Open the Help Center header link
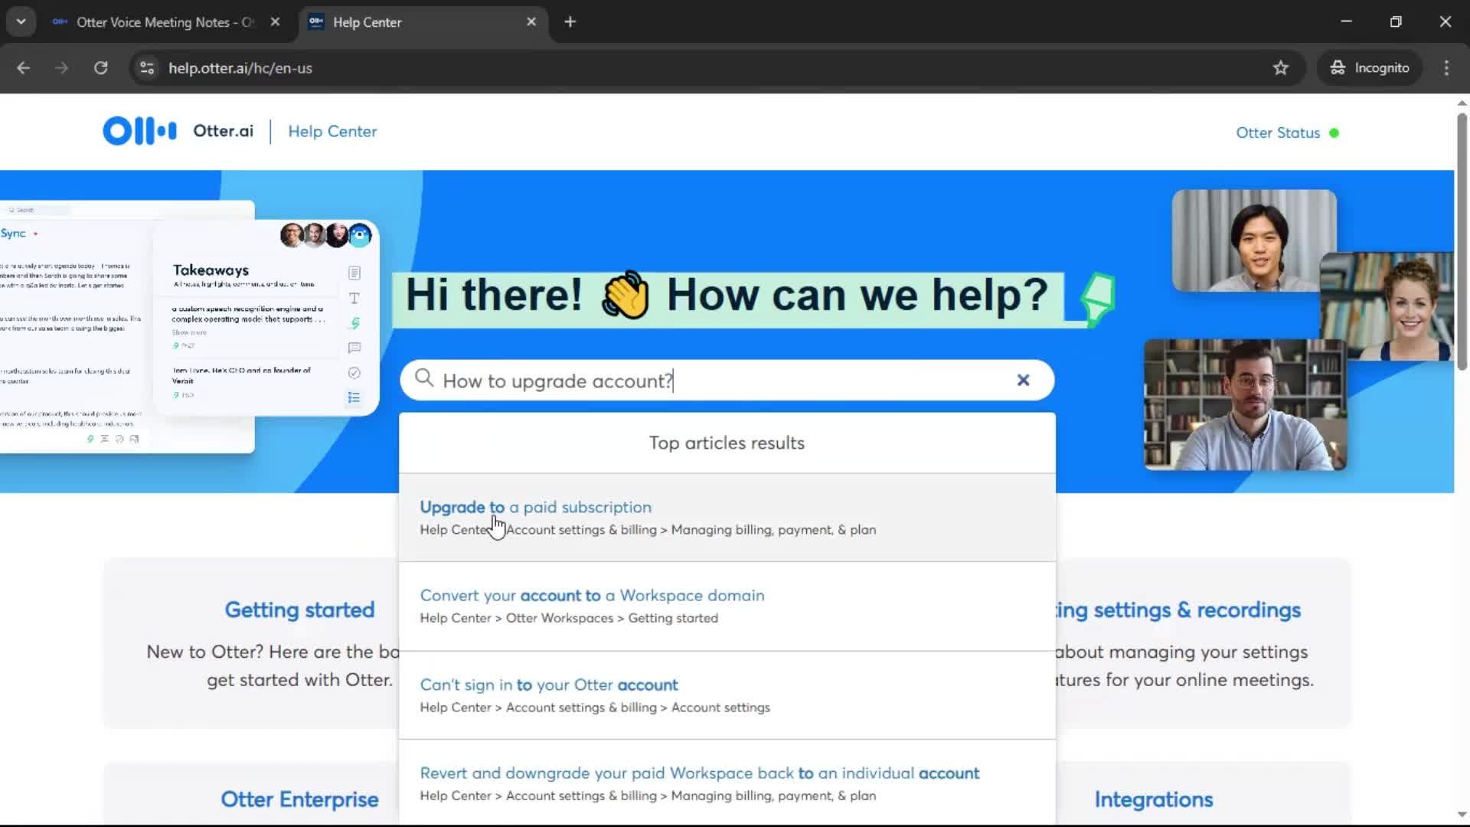This screenshot has width=1470, height=827. coord(332,132)
